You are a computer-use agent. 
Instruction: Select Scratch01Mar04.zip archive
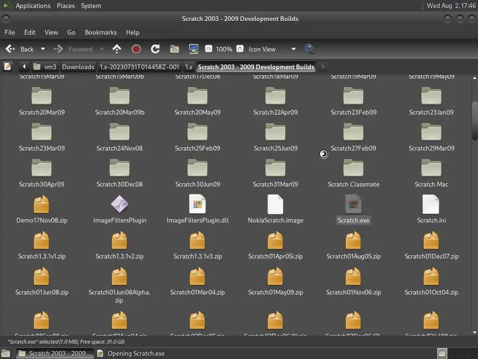pyautogui.click(x=197, y=281)
